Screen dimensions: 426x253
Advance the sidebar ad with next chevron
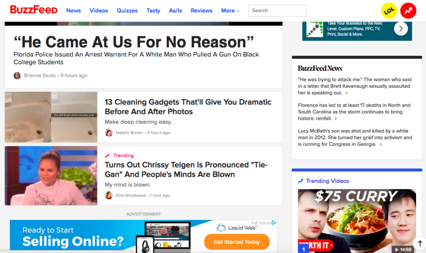[x=401, y=29]
